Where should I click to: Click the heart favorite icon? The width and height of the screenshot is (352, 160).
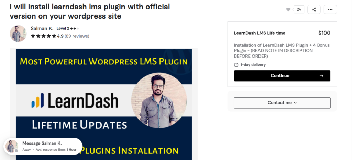pos(288,9)
